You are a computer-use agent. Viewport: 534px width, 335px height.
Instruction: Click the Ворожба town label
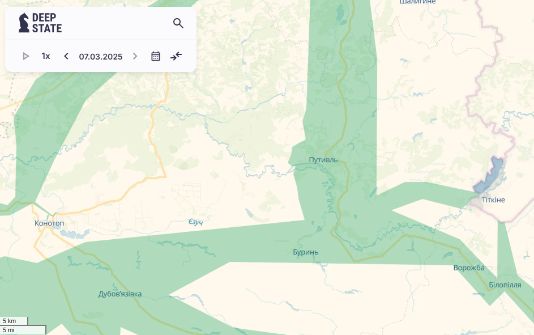pyautogui.click(x=469, y=268)
